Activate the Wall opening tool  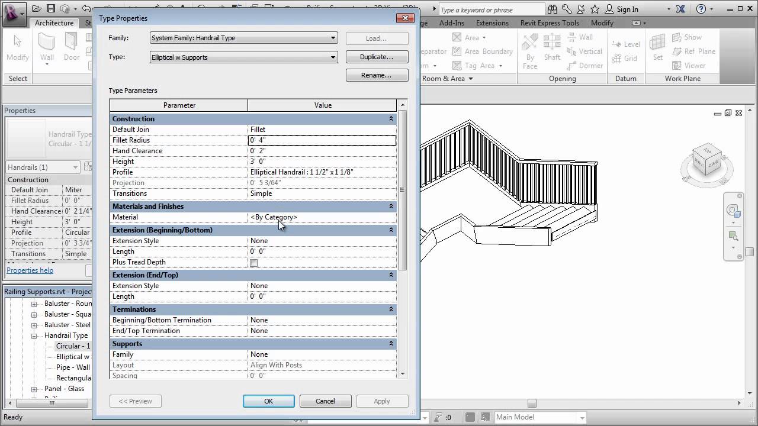pyautogui.click(x=586, y=37)
